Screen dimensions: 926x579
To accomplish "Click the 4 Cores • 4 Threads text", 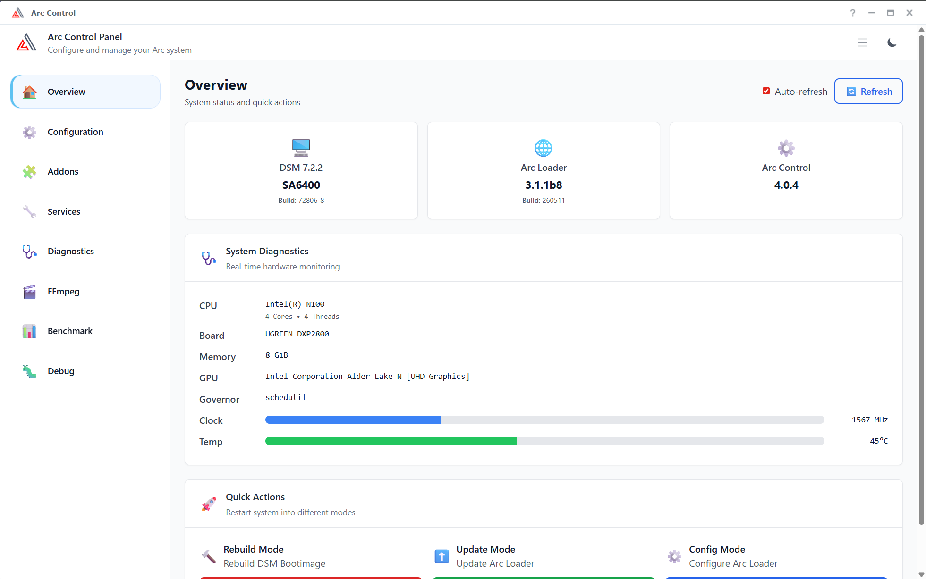I will pyautogui.click(x=302, y=317).
